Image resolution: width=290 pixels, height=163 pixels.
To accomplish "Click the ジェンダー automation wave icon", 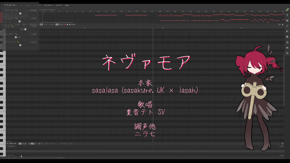I will point(16,34).
